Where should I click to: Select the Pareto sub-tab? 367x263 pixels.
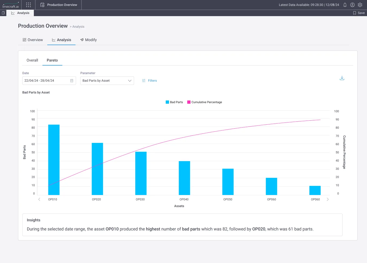pyautogui.click(x=52, y=60)
